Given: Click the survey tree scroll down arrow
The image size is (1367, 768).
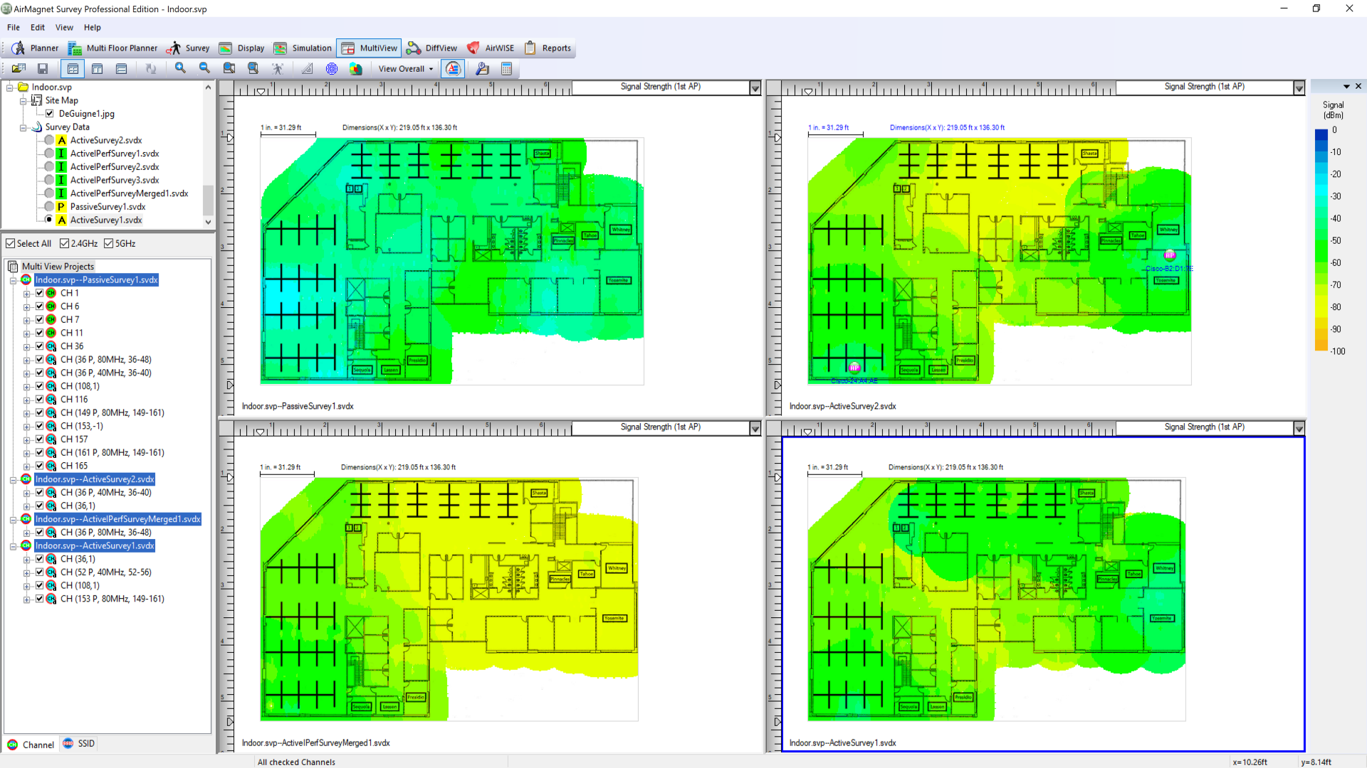Looking at the screenshot, I should coord(208,222).
